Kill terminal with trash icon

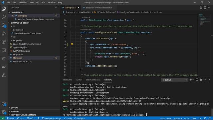[201, 80]
